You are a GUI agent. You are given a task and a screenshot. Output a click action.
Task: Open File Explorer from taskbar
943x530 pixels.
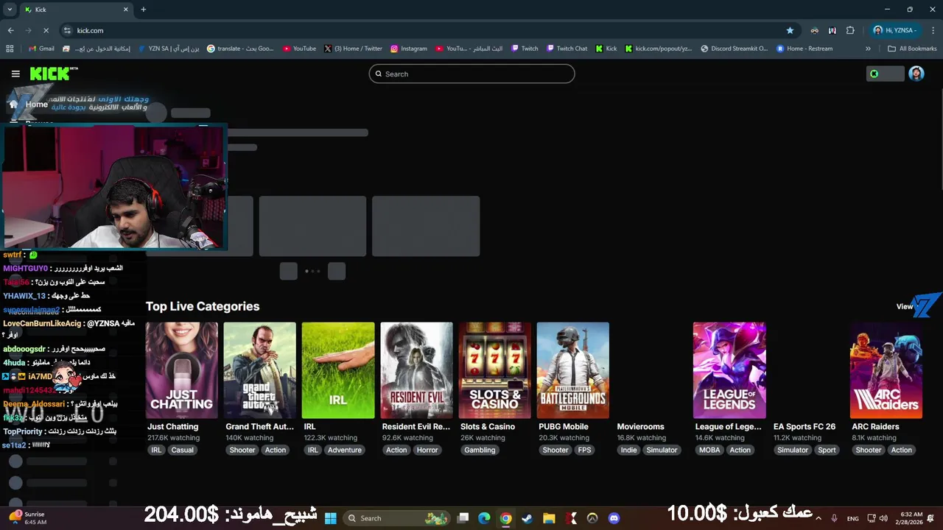coord(549,518)
